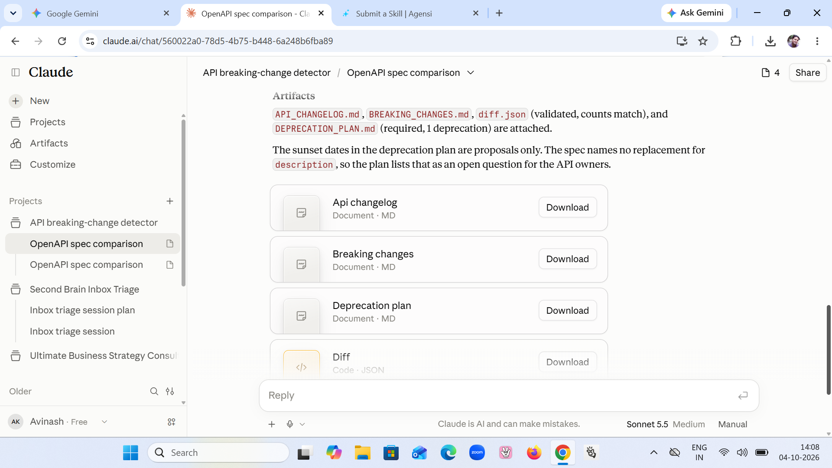Download the Diff JSON file
832x468 pixels.
click(x=568, y=362)
